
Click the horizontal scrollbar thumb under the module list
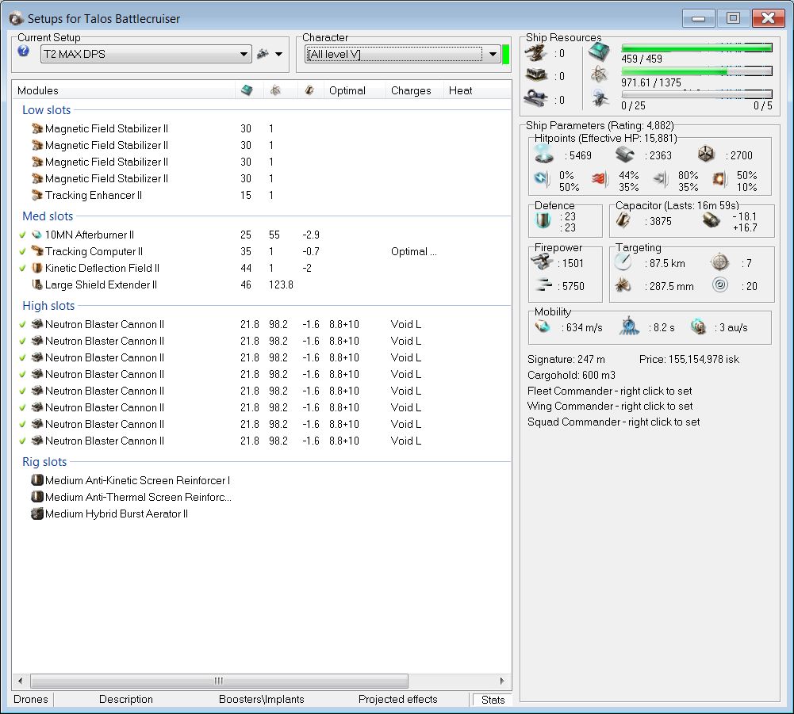219,681
